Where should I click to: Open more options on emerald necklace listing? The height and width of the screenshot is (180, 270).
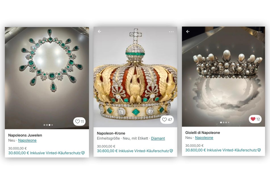tap(83, 33)
